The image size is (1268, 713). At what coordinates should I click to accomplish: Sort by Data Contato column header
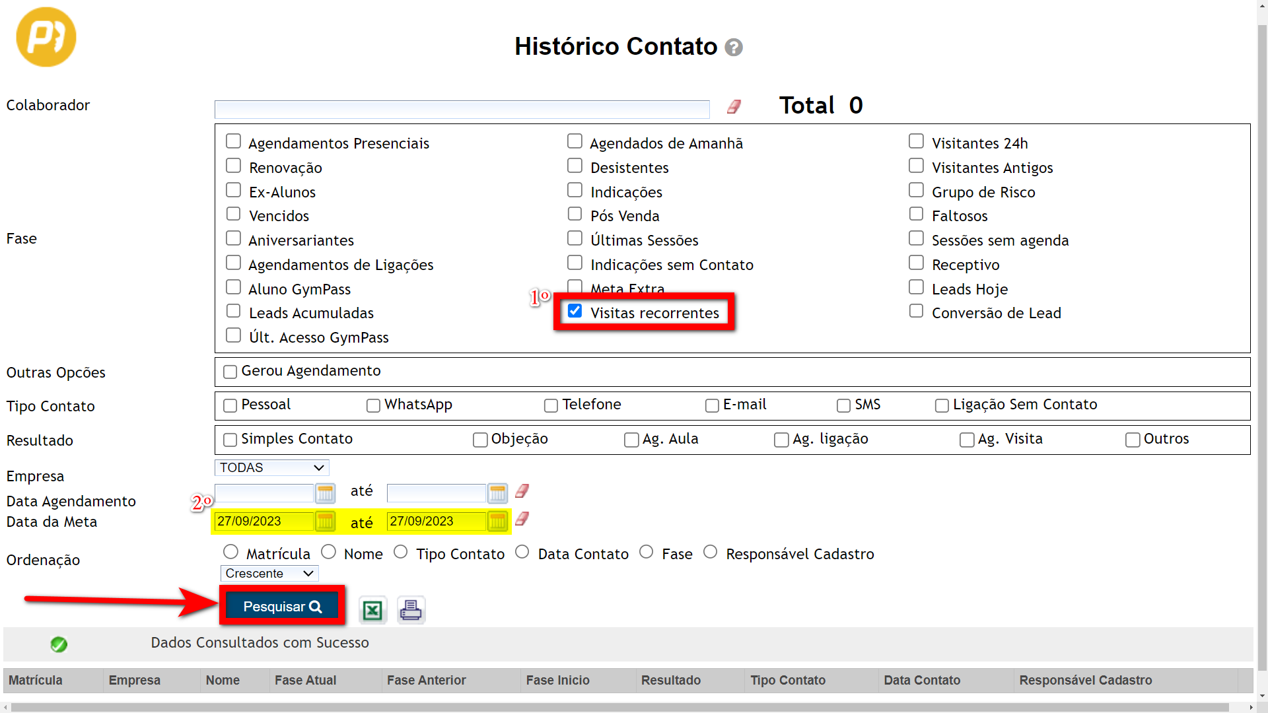(x=922, y=680)
